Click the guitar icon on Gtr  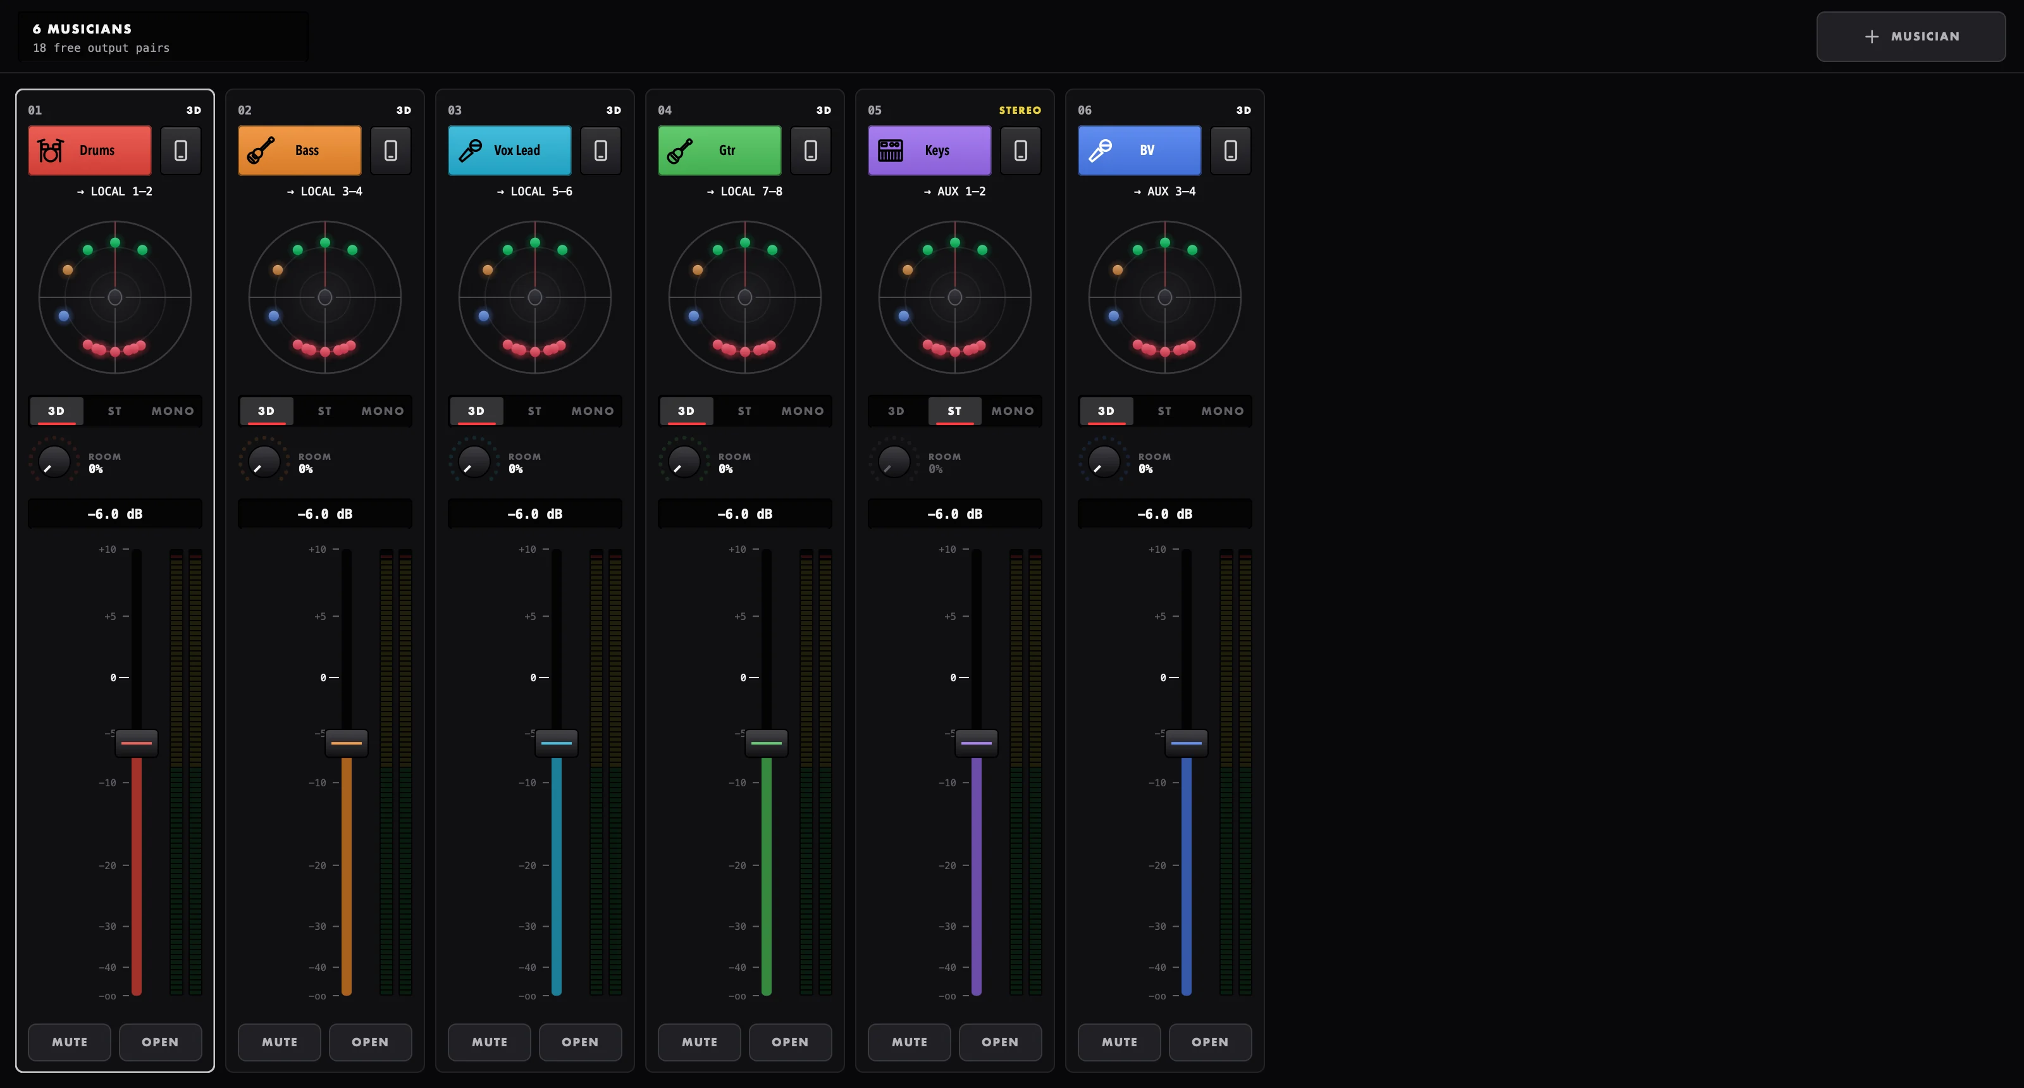[681, 150]
